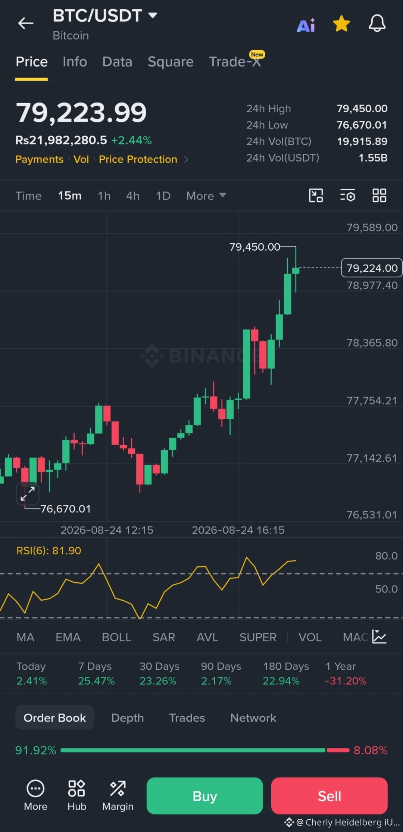Enable the EMA indicator
Screen dimensions: 403x832
(x=68, y=637)
